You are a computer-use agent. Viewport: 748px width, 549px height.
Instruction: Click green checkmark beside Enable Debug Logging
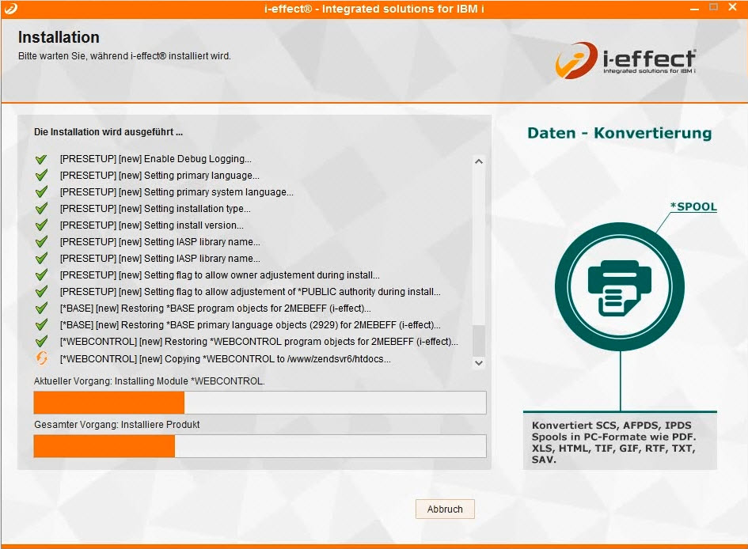point(42,159)
